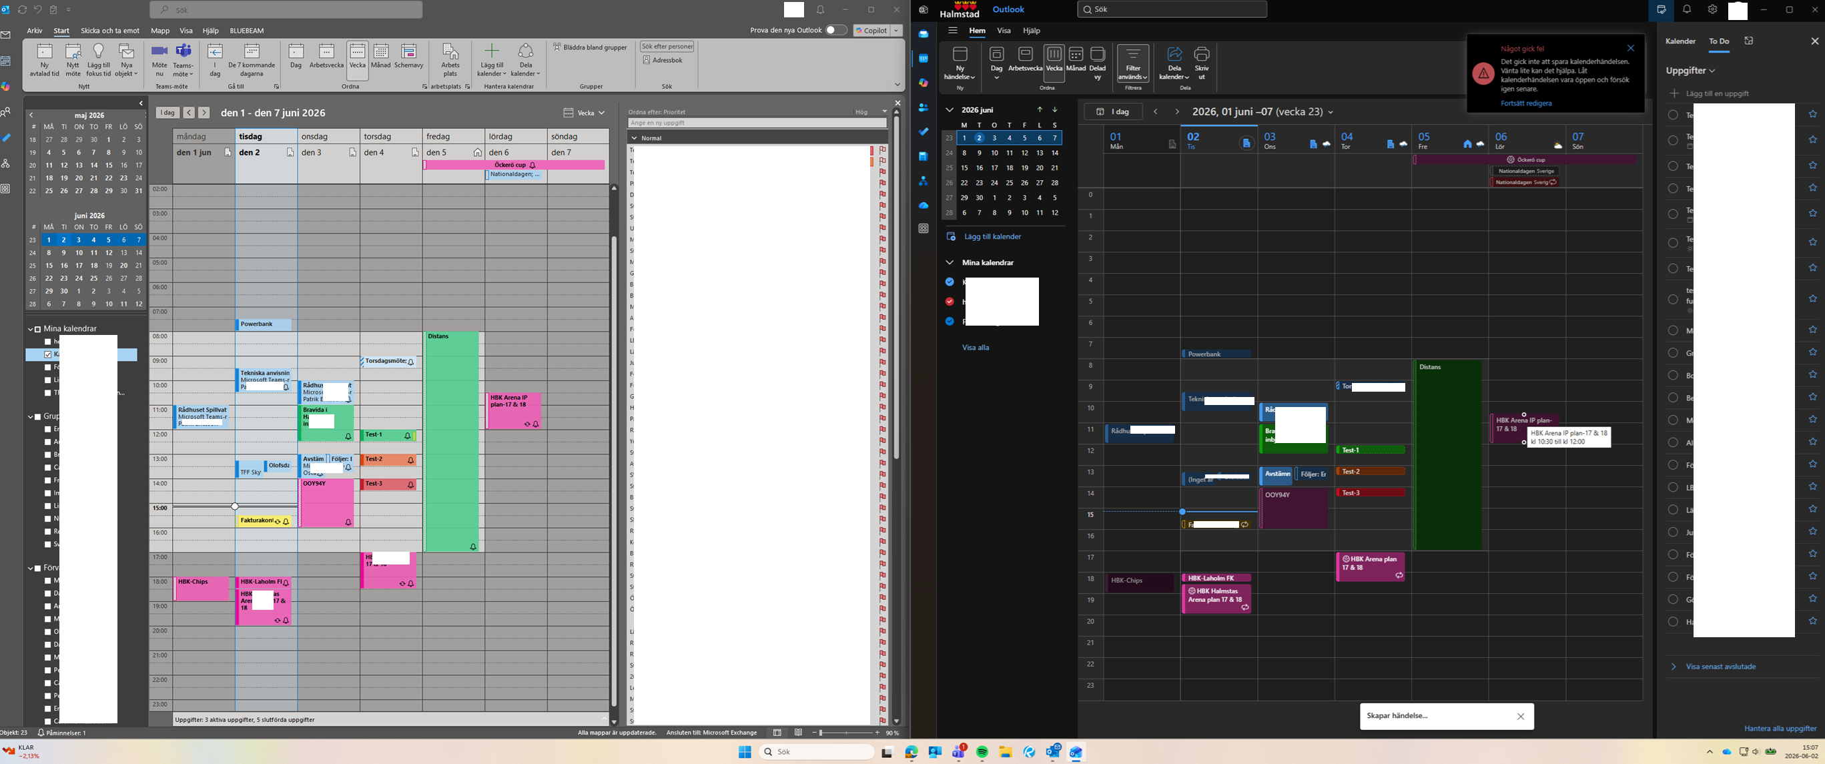Screen dimensions: 1825x764
Task: Collapse 2026 juni mini calendar in new Outlook
Action: click(950, 110)
